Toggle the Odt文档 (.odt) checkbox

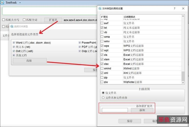[x=14, y=51]
